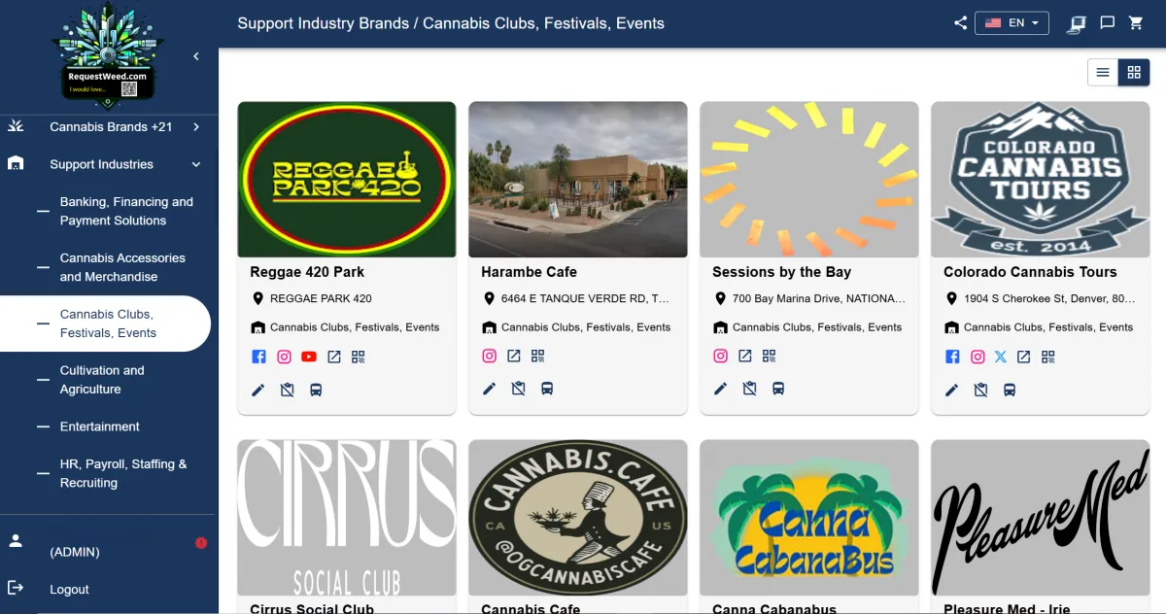Viewport: 1166px width, 614px height.
Task: Open the chat messages icon
Action: pos(1107,23)
